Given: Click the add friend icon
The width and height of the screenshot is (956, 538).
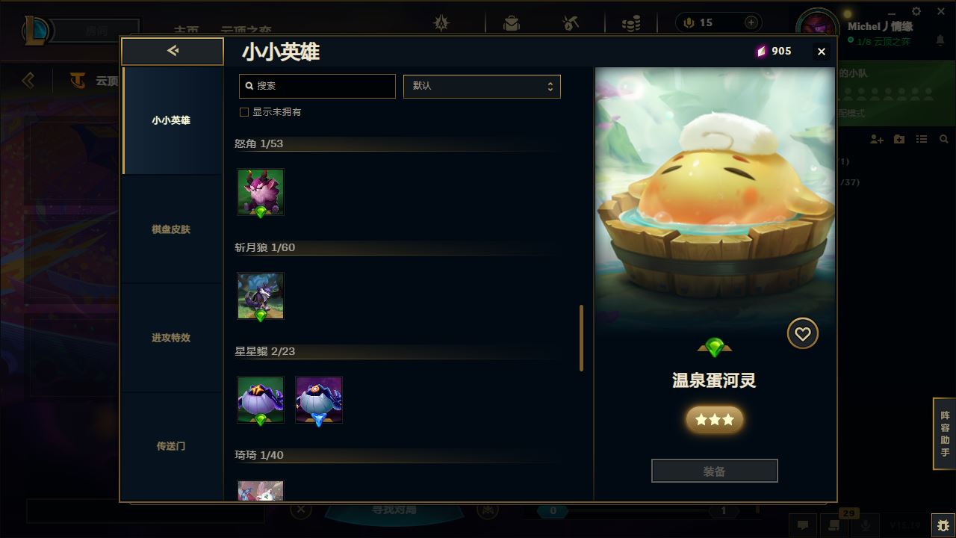Looking at the screenshot, I should [x=876, y=139].
